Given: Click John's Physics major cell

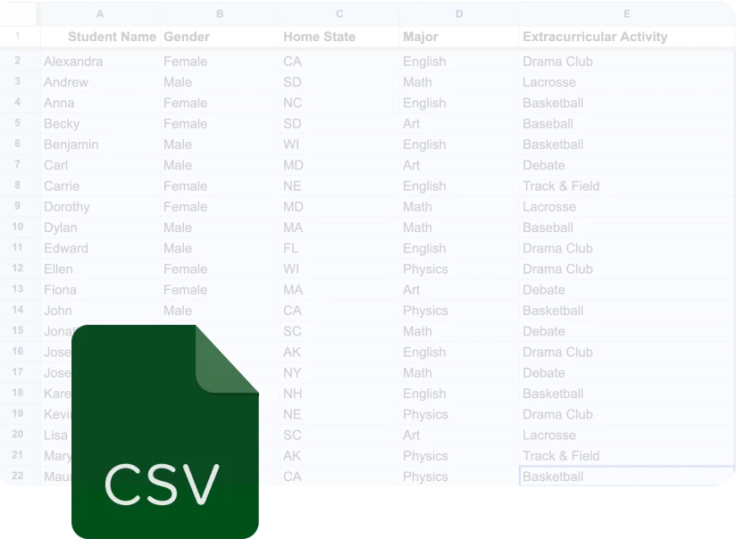Looking at the screenshot, I should click(459, 311).
